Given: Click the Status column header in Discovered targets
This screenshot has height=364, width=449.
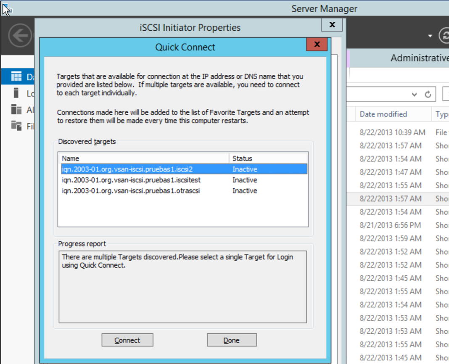Looking at the screenshot, I should [268, 158].
